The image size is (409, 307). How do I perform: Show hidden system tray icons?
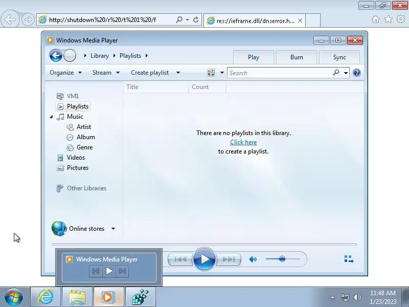(333, 297)
